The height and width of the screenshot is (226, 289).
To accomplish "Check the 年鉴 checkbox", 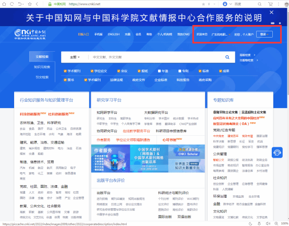I will [159, 71].
